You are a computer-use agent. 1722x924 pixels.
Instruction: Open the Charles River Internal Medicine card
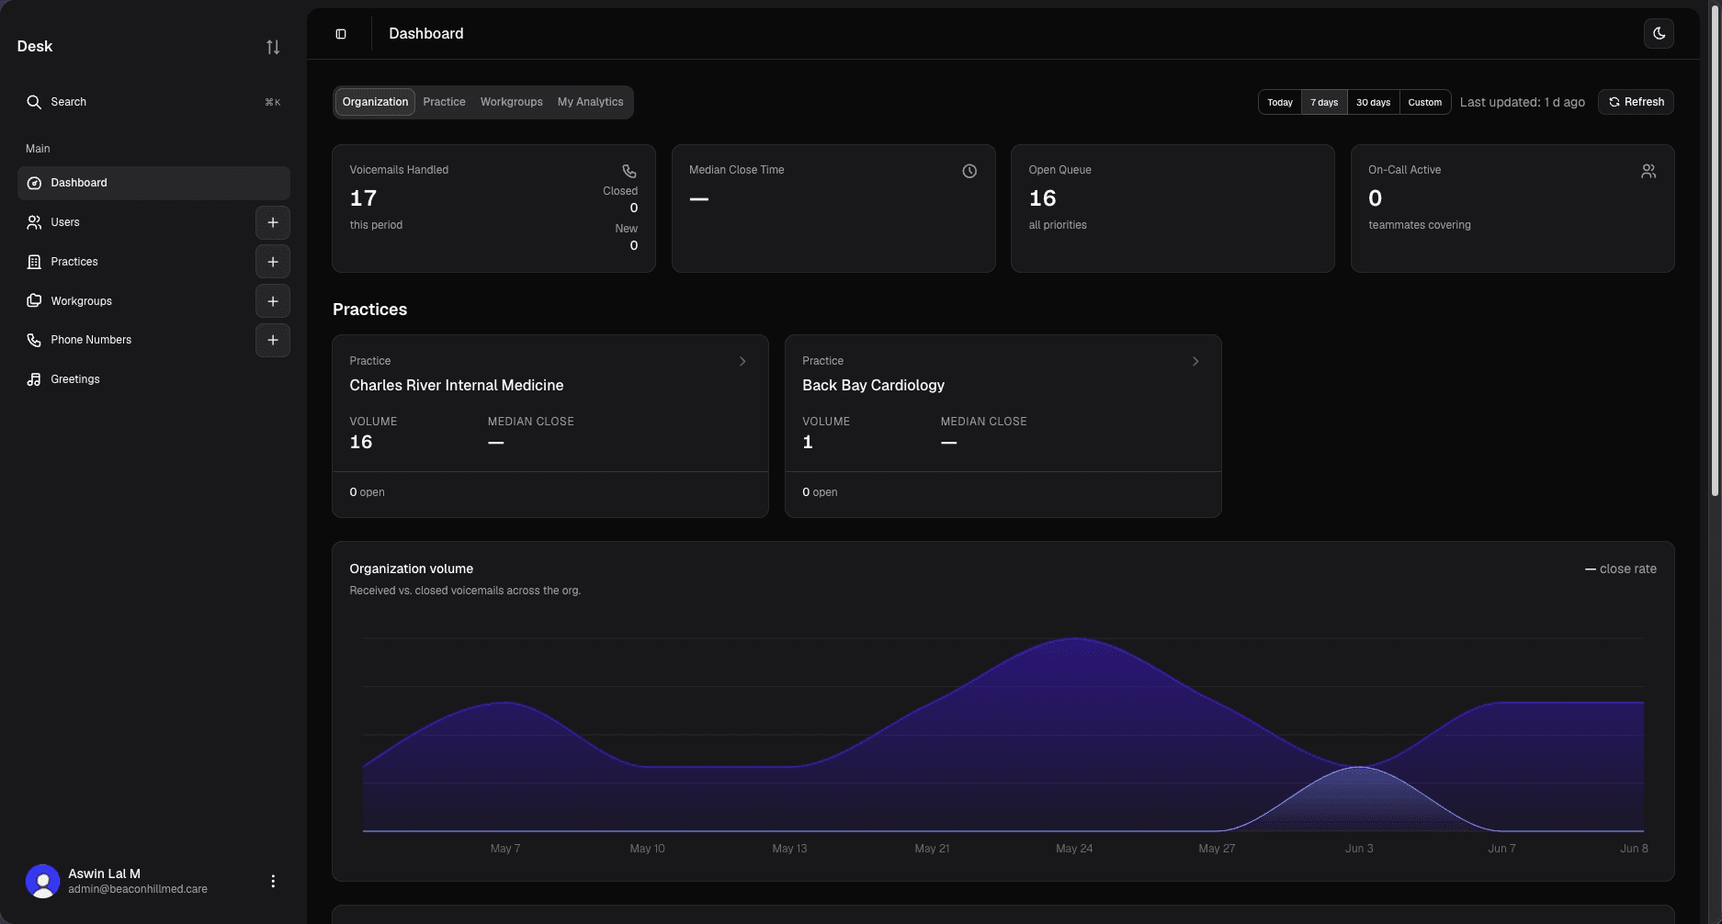point(550,426)
